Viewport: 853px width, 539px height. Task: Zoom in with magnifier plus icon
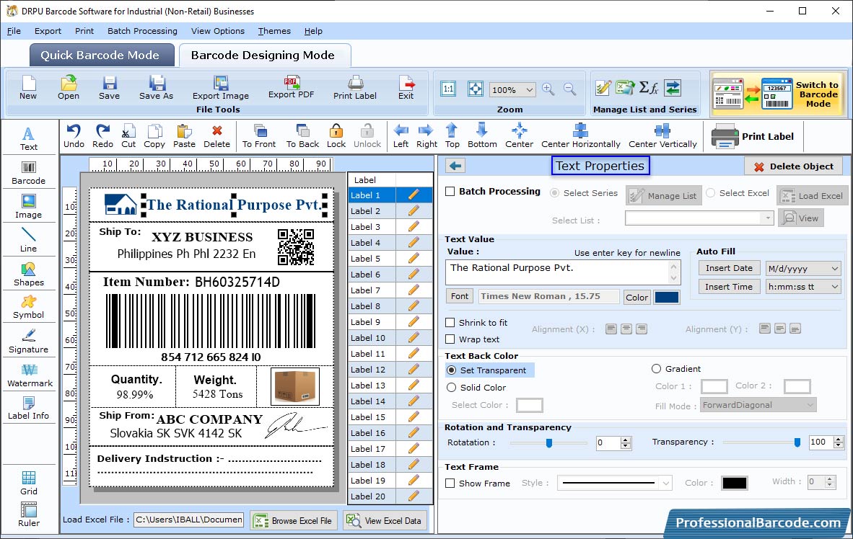[548, 89]
